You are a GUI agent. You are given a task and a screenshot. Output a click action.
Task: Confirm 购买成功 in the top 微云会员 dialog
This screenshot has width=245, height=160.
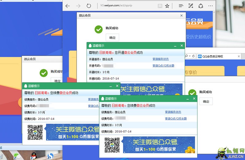coord(112,37)
